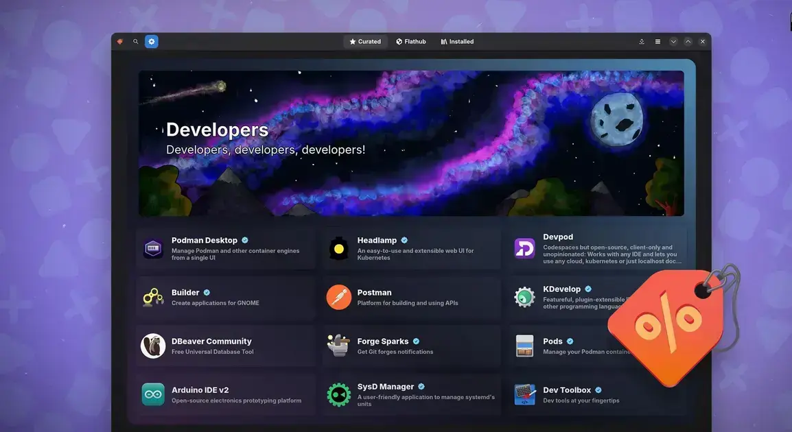The width and height of the screenshot is (792, 432).
Task: Click the up chevron window button
Action: pos(688,41)
